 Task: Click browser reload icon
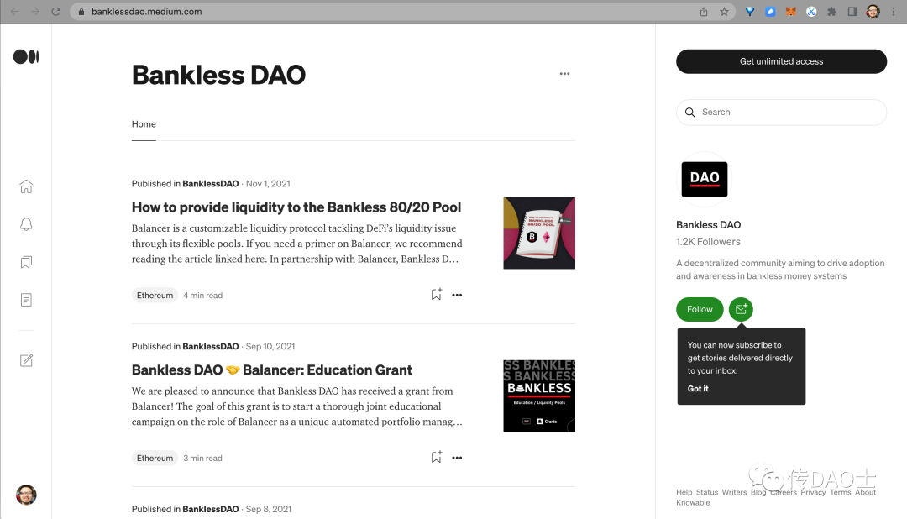click(55, 12)
